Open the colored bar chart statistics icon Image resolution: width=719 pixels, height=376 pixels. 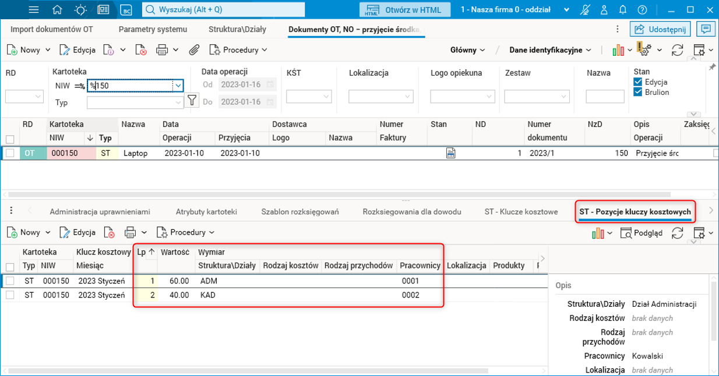point(619,49)
